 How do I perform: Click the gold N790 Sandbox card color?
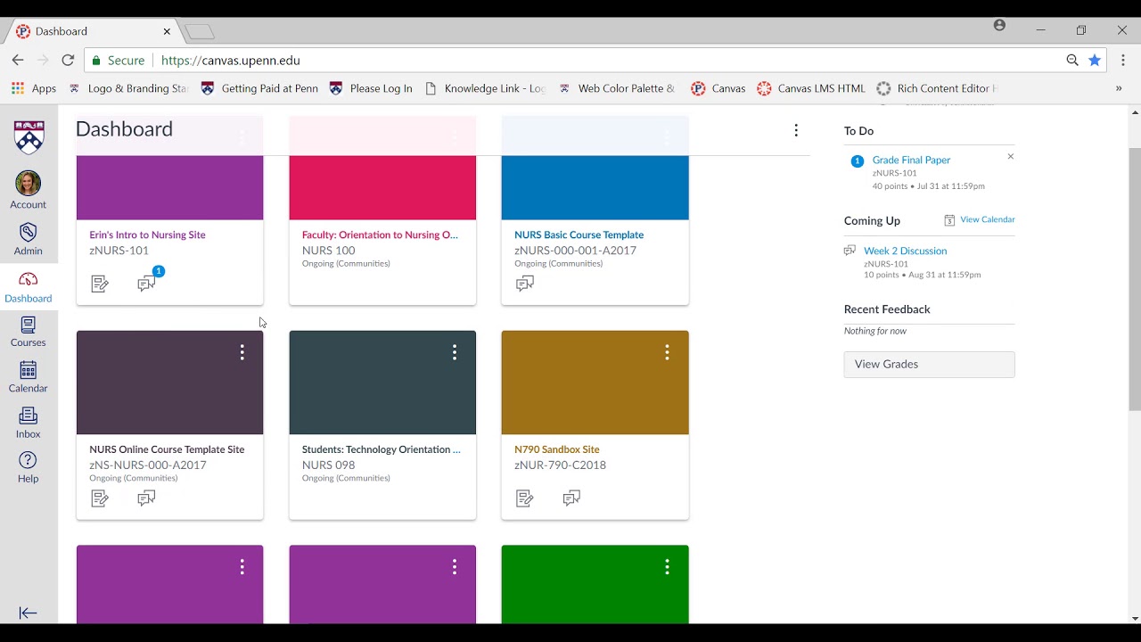595,383
